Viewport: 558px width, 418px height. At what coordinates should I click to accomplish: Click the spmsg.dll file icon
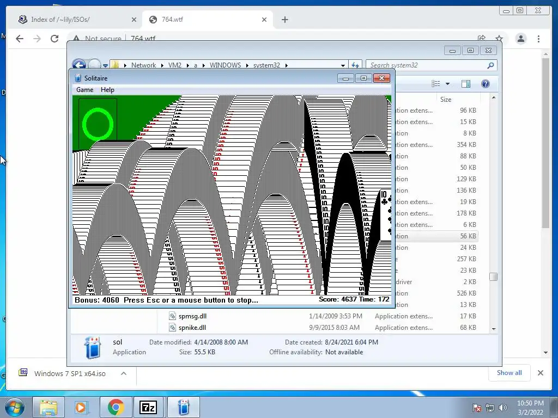pyautogui.click(x=172, y=316)
